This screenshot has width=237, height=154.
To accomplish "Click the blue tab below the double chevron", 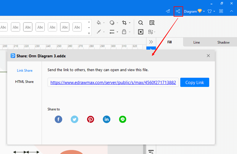I will [x=151, y=48].
